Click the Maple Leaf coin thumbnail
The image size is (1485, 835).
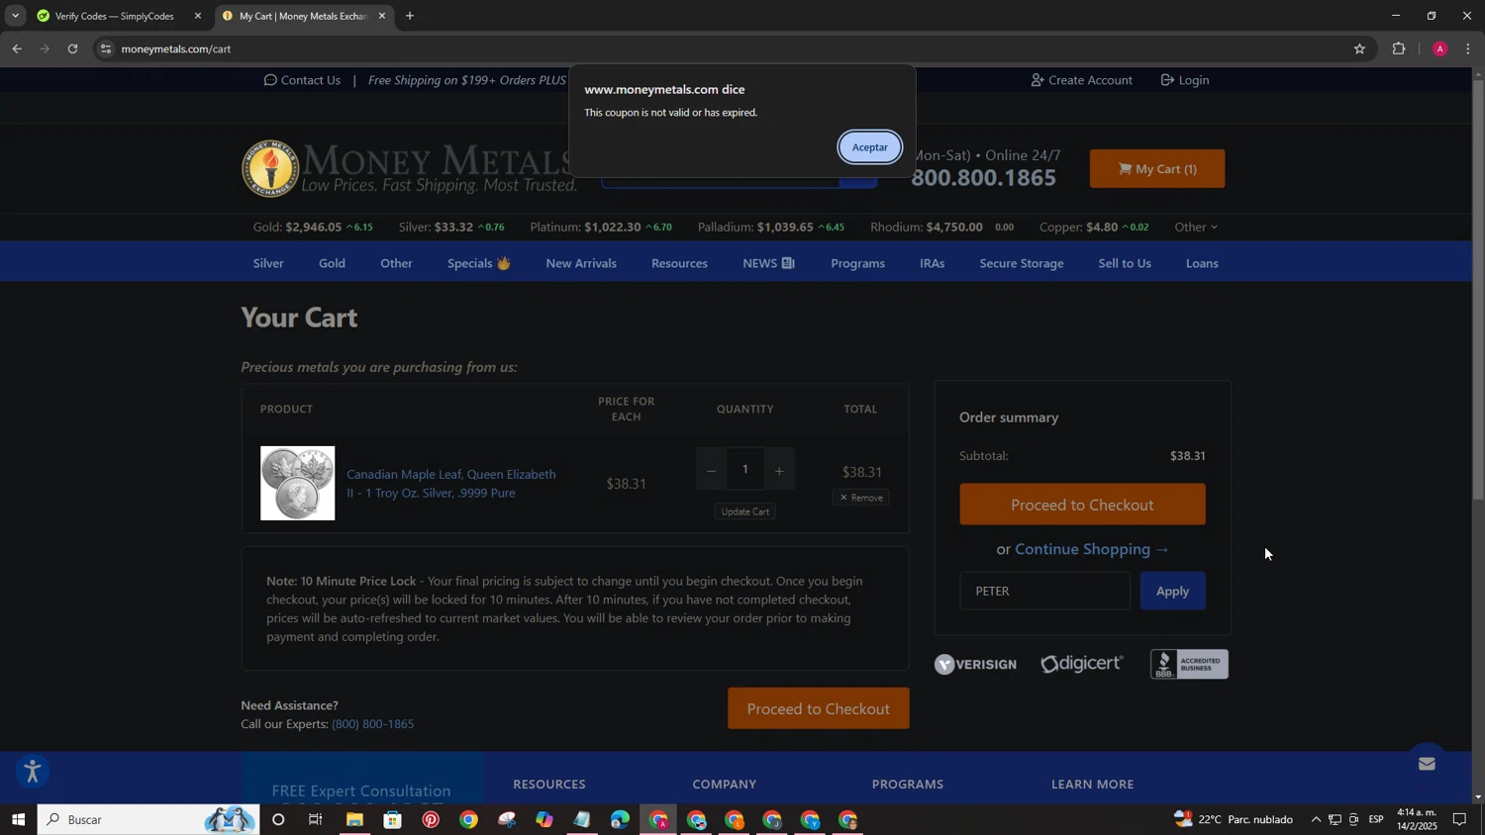coord(297,483)
